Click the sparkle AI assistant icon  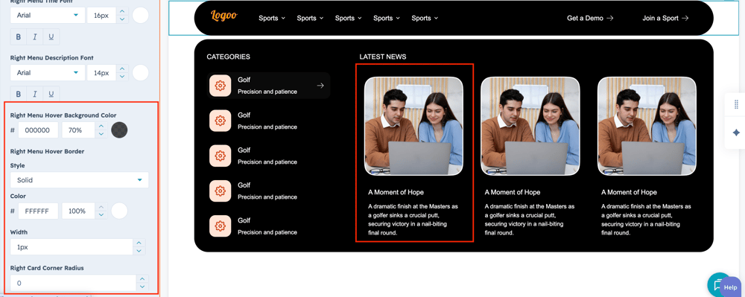pyautogui.click(x=736, y=132)
